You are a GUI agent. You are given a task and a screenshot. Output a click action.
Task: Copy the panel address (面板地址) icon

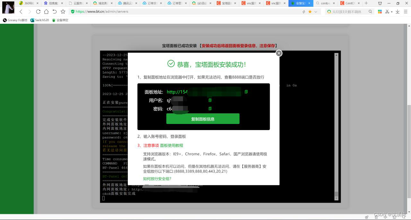(x=246, y=92)
